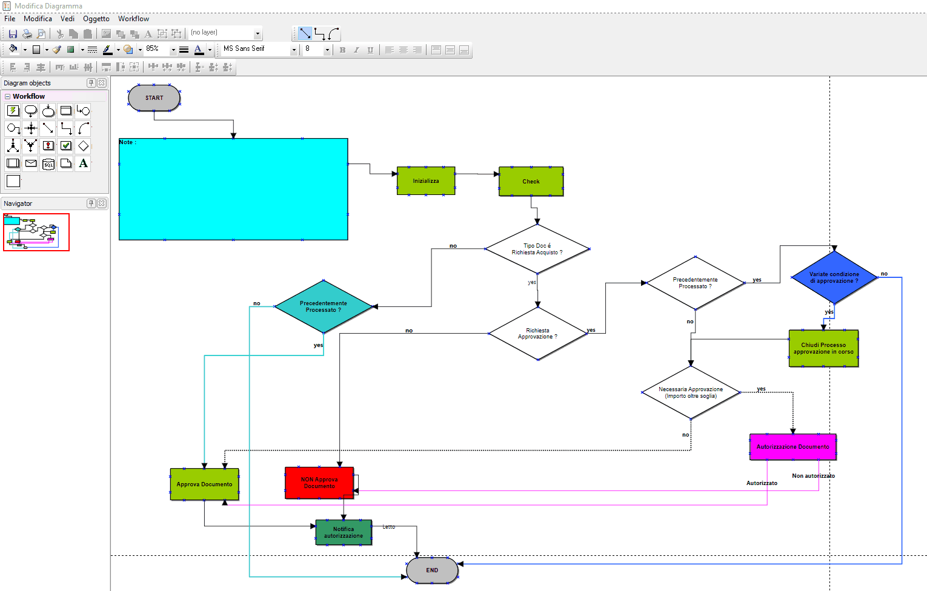Pick the text label A object
The height and width of the screenshot is (591, 927).
[x=84, y=163]
